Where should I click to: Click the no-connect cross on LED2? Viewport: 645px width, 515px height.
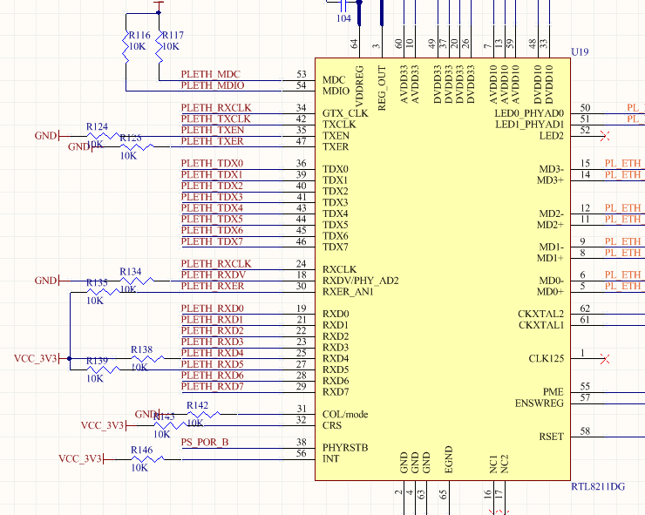(605, 136)
